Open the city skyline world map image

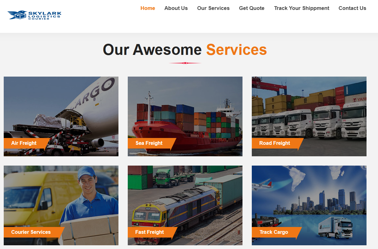coord(309,205)
